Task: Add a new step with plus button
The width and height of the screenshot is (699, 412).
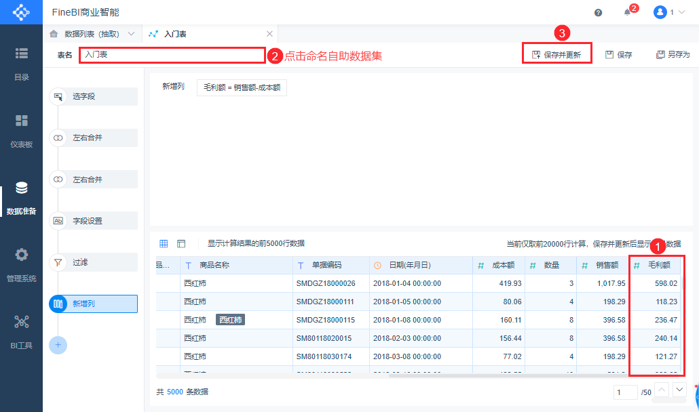Action: (x=58, y=345)
